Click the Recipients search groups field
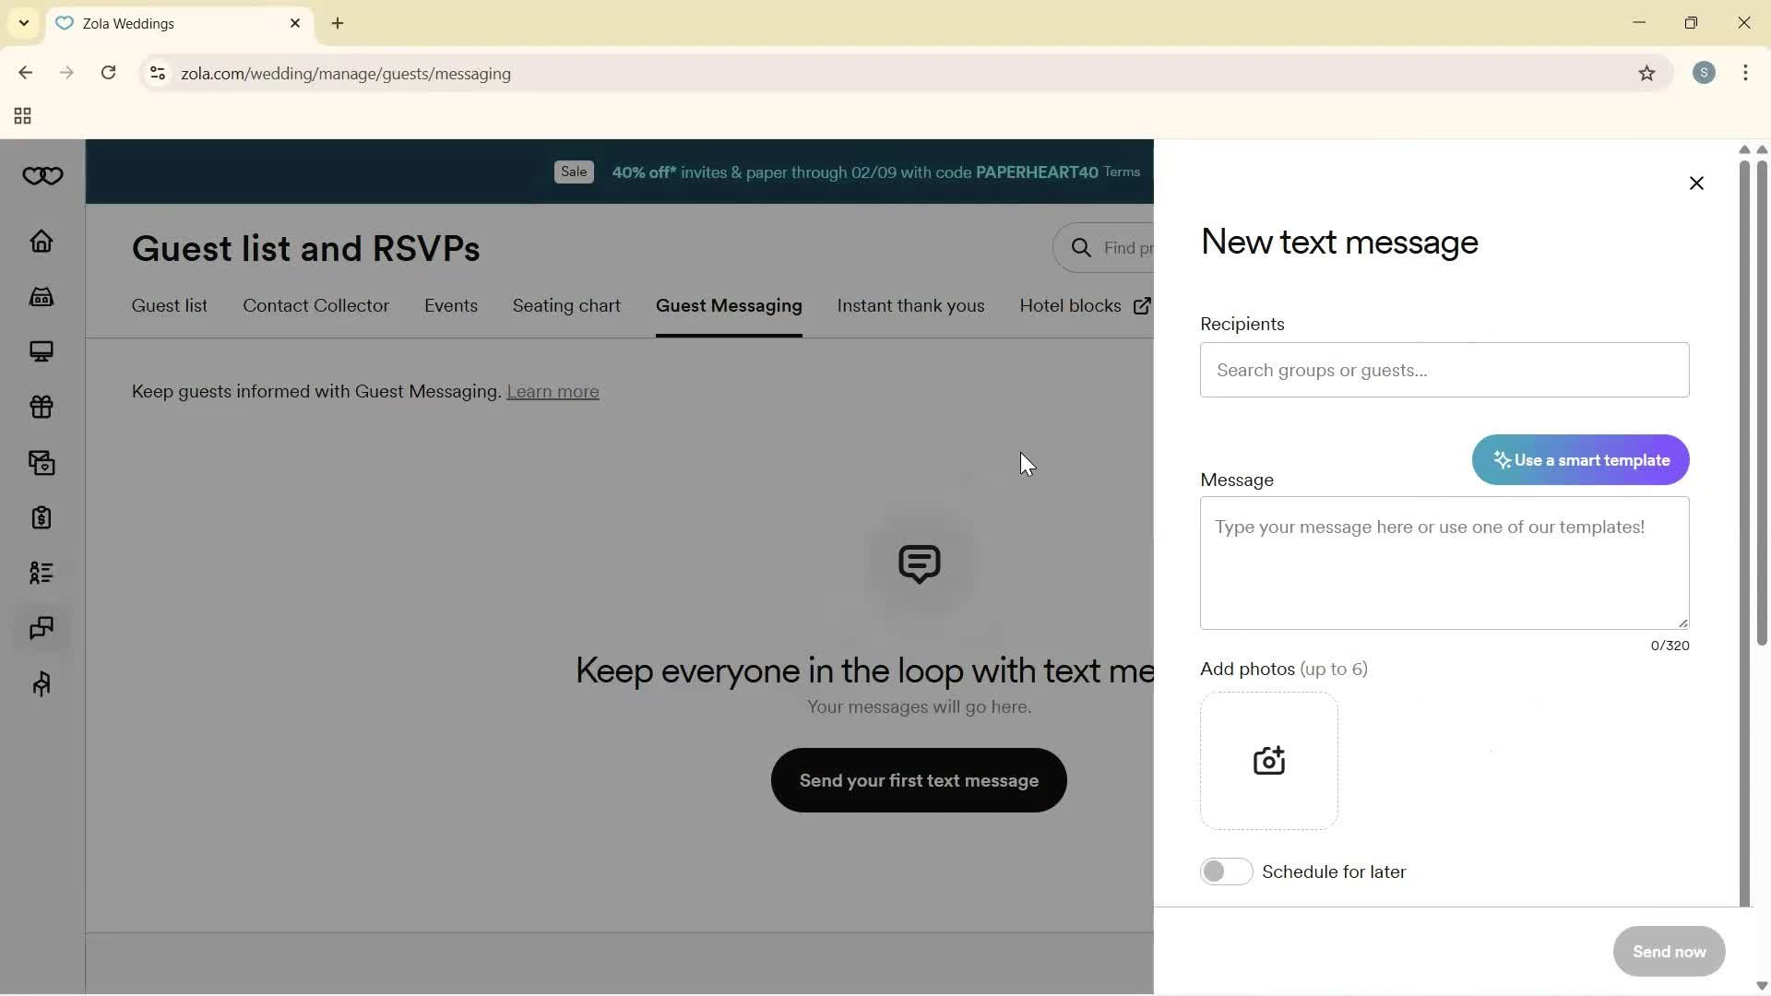 (x=1444, y=371)
